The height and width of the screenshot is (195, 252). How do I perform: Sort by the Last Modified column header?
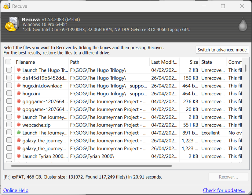pyautogui.click(x=164, y=62)
